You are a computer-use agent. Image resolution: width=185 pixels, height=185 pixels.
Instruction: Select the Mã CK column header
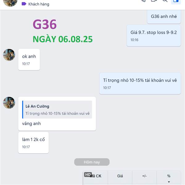click(96, 176)
